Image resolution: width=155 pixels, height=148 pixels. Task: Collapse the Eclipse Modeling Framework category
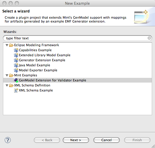click(x=7, y=45)
